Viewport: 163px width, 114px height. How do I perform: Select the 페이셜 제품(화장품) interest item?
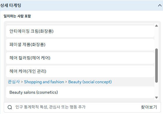tap(80, 45)
